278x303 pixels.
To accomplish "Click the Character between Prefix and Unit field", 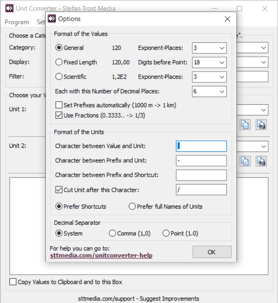I will pos(201,161).
